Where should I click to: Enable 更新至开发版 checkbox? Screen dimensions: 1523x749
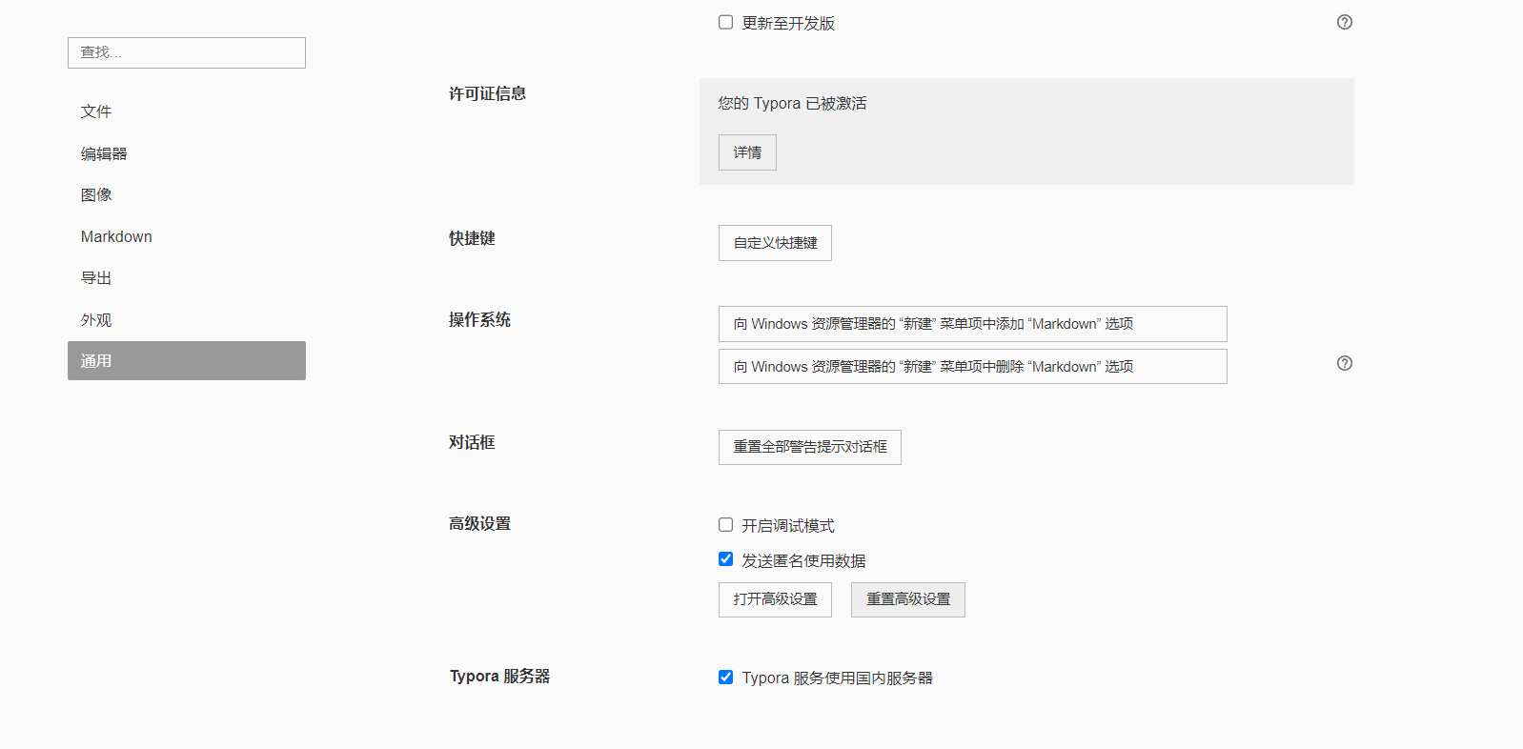(x=726, y=22)
